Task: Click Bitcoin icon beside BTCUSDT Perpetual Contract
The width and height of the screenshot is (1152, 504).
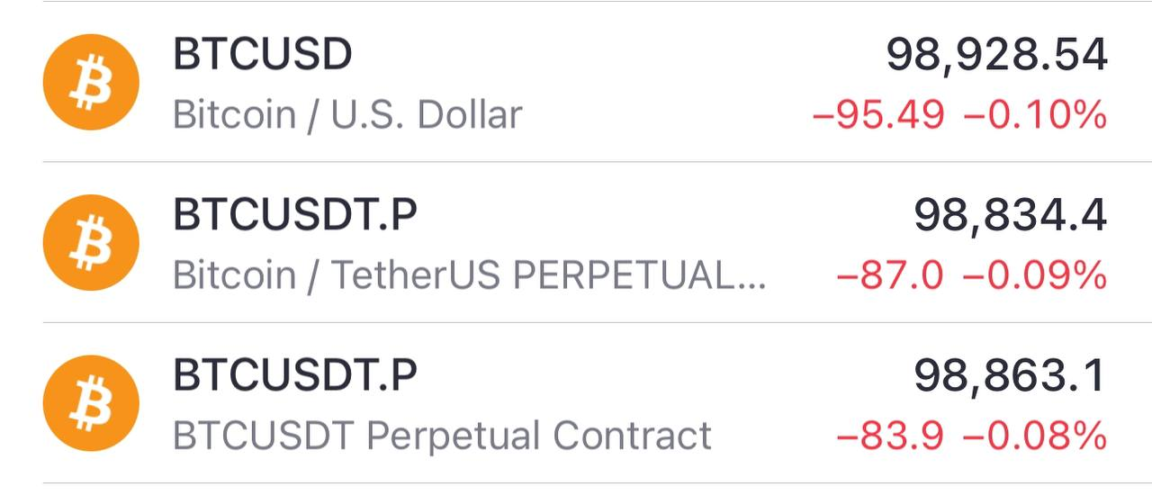Action: click(x=91, y=402)
